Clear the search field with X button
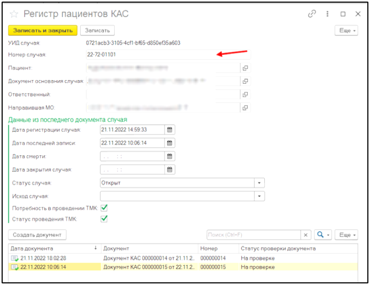370x285 pixels. [x=306, y=235]
